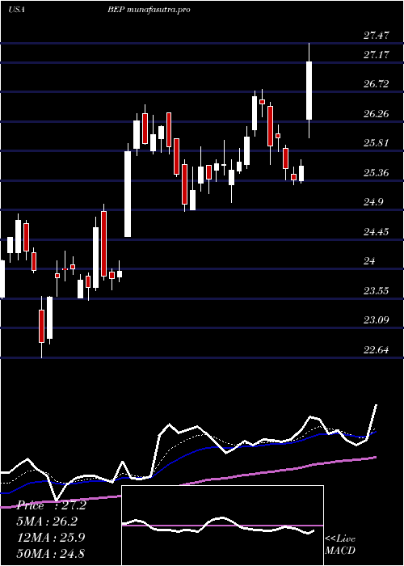
Task: Click the 23.09 price level label
Action: [376, 320]
